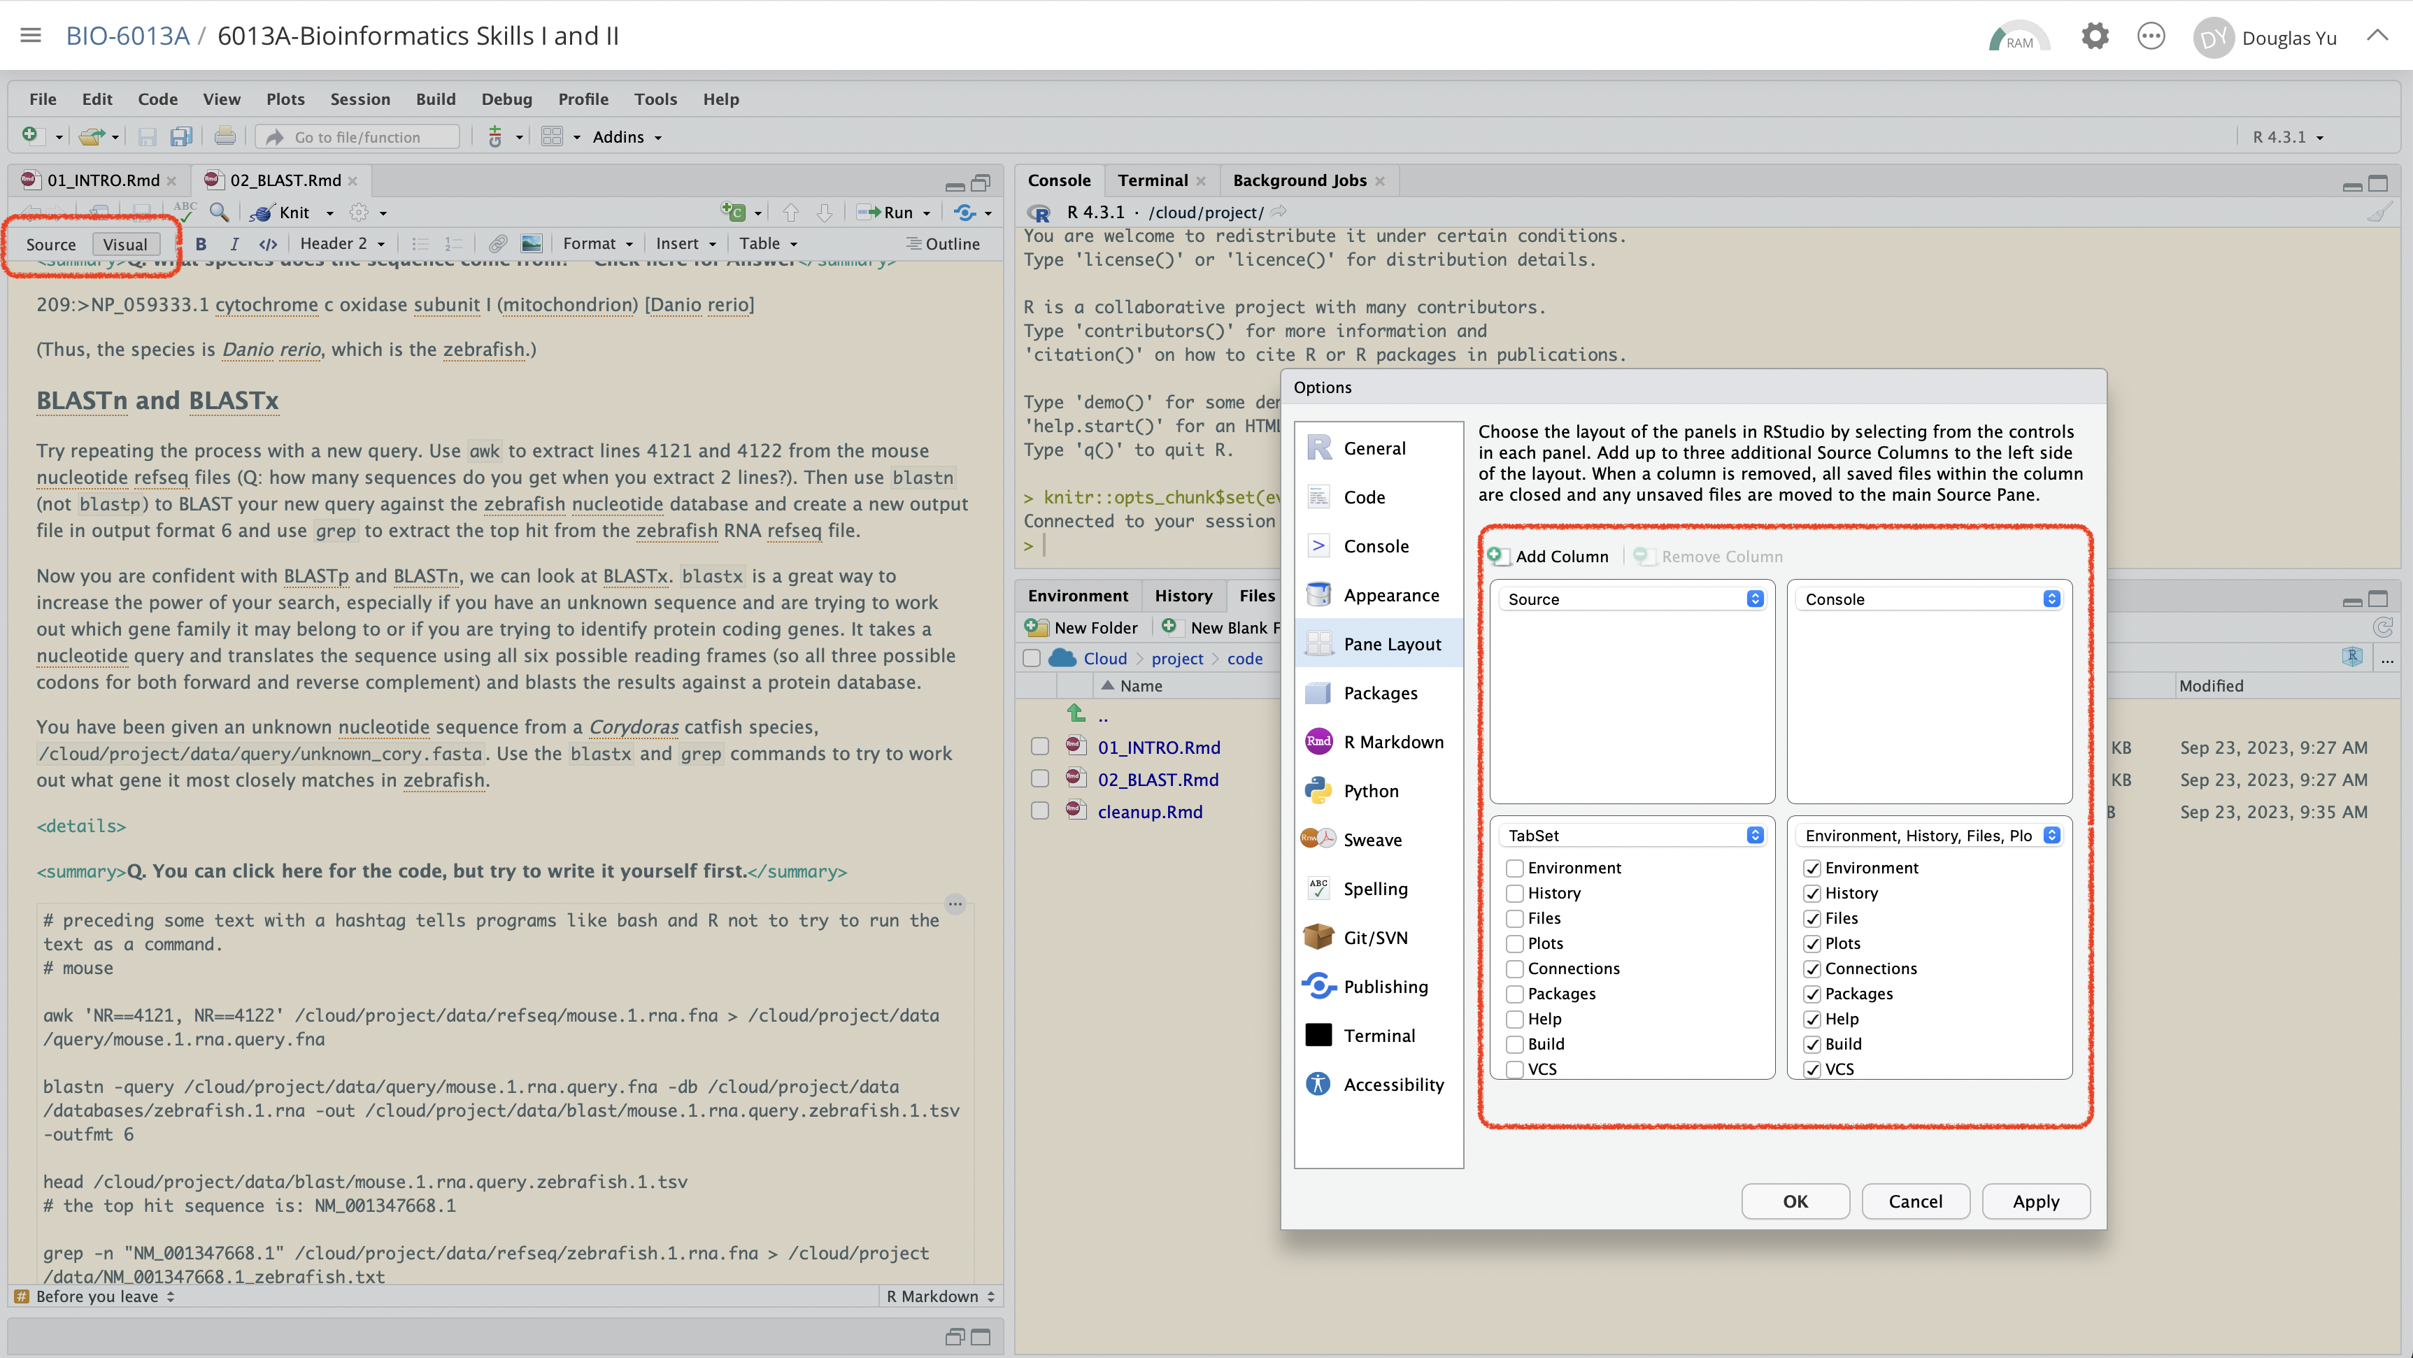Screen dimensions: 2413x1358
Task: Click Cancel in Options dialog
Action: click(1915, 1201)
